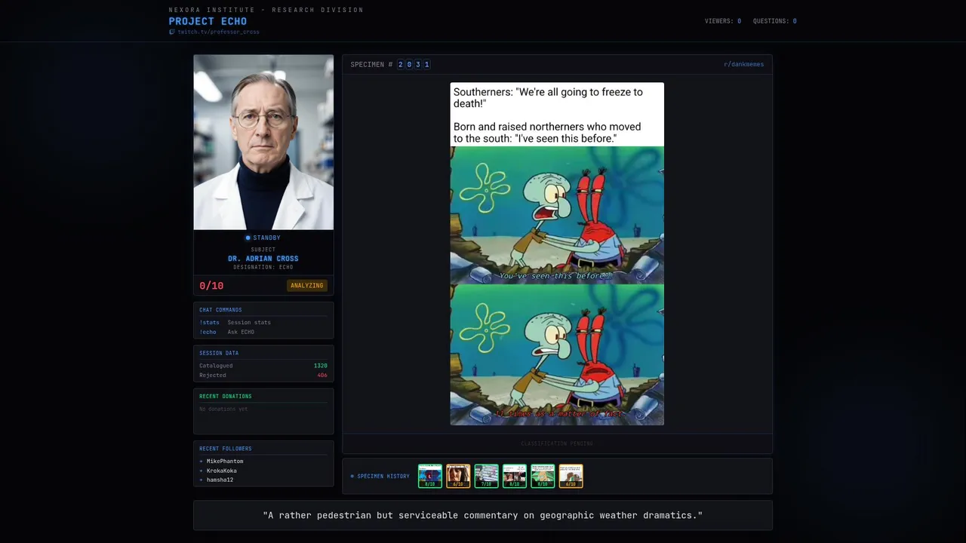Click the plus icon beside MikePhantom
966x543 pixels.
(202, 461)
